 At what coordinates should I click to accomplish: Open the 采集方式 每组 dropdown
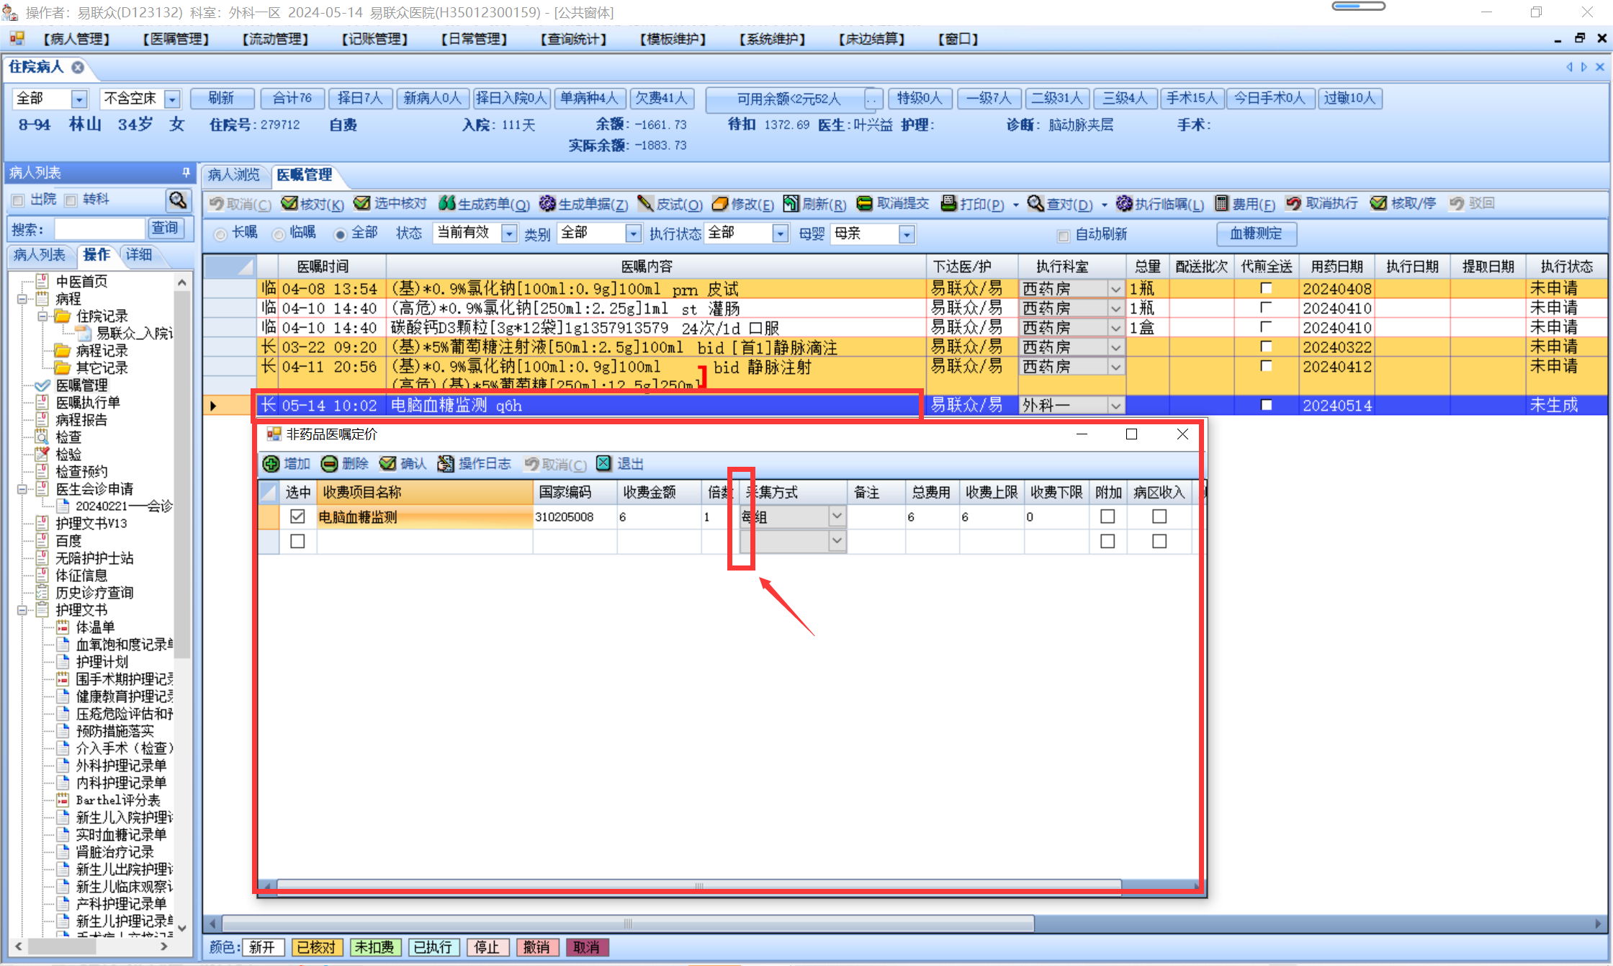(836, 516)
